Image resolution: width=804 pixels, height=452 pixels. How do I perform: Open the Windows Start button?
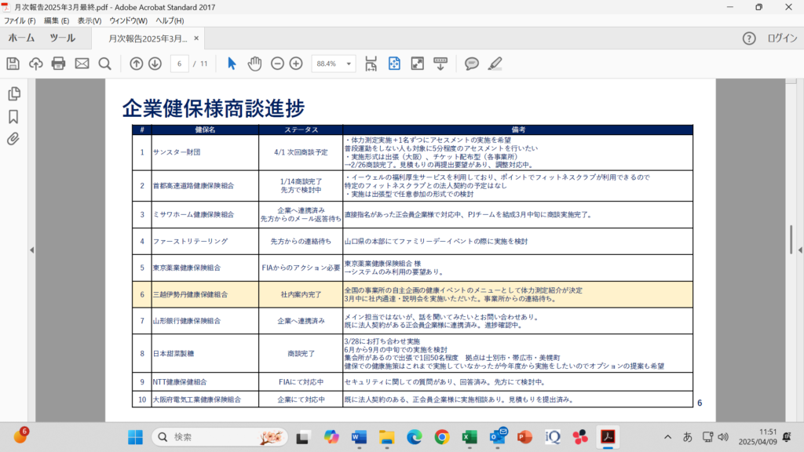(135, 437)
